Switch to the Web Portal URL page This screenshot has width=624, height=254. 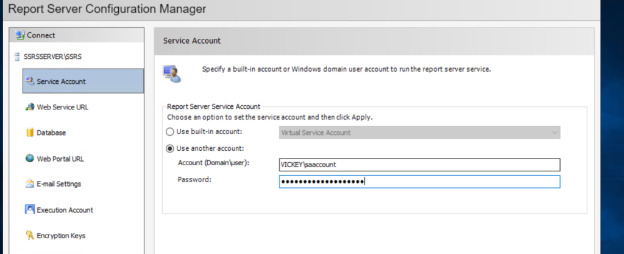(x=60, y=159)
